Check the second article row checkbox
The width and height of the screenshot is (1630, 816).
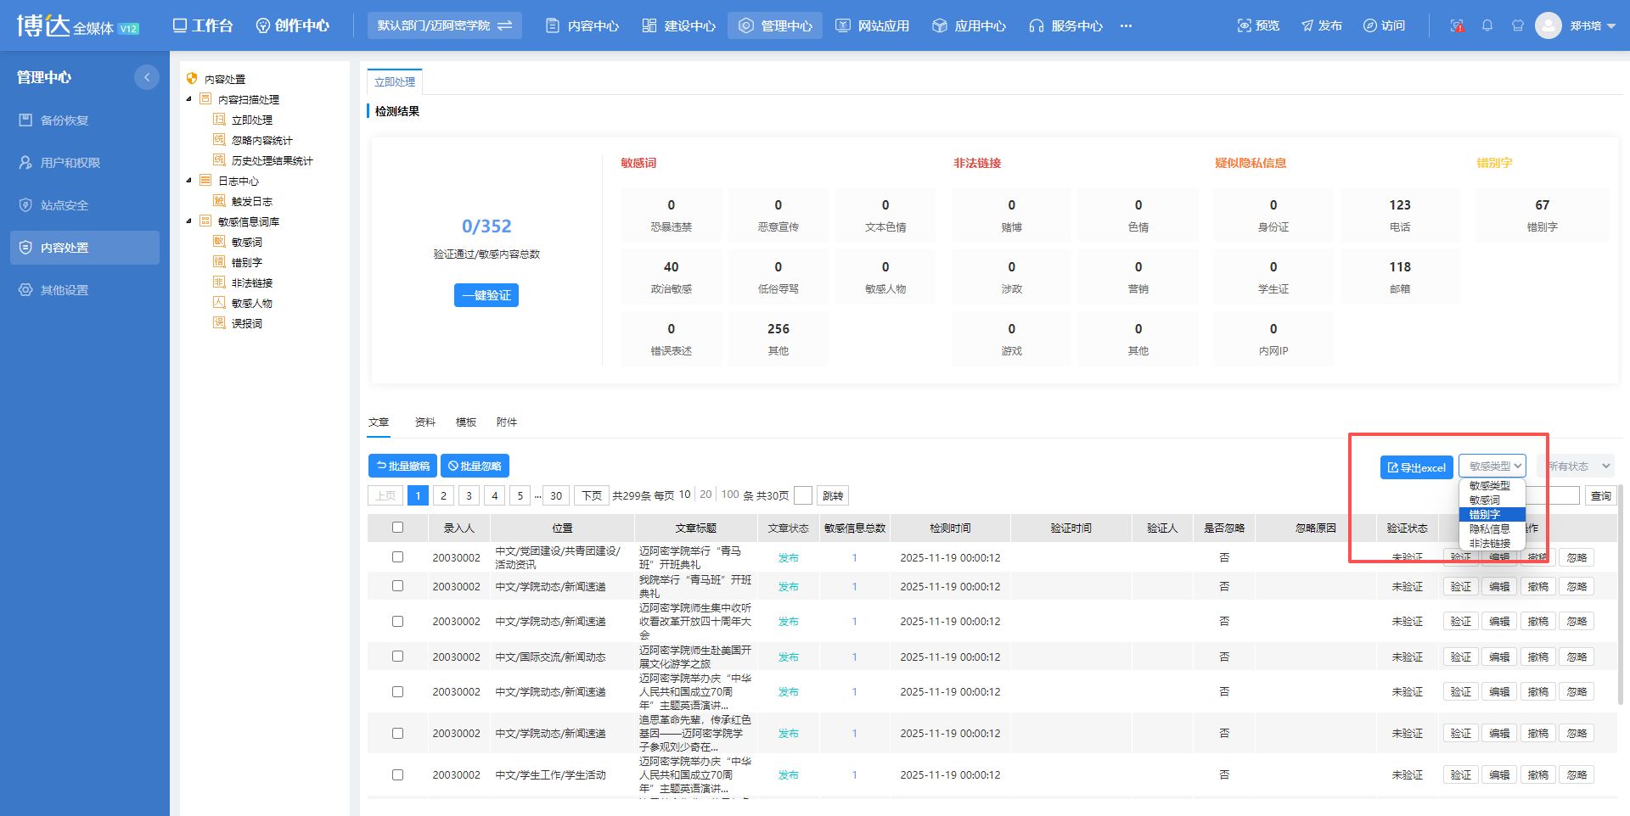397,586
